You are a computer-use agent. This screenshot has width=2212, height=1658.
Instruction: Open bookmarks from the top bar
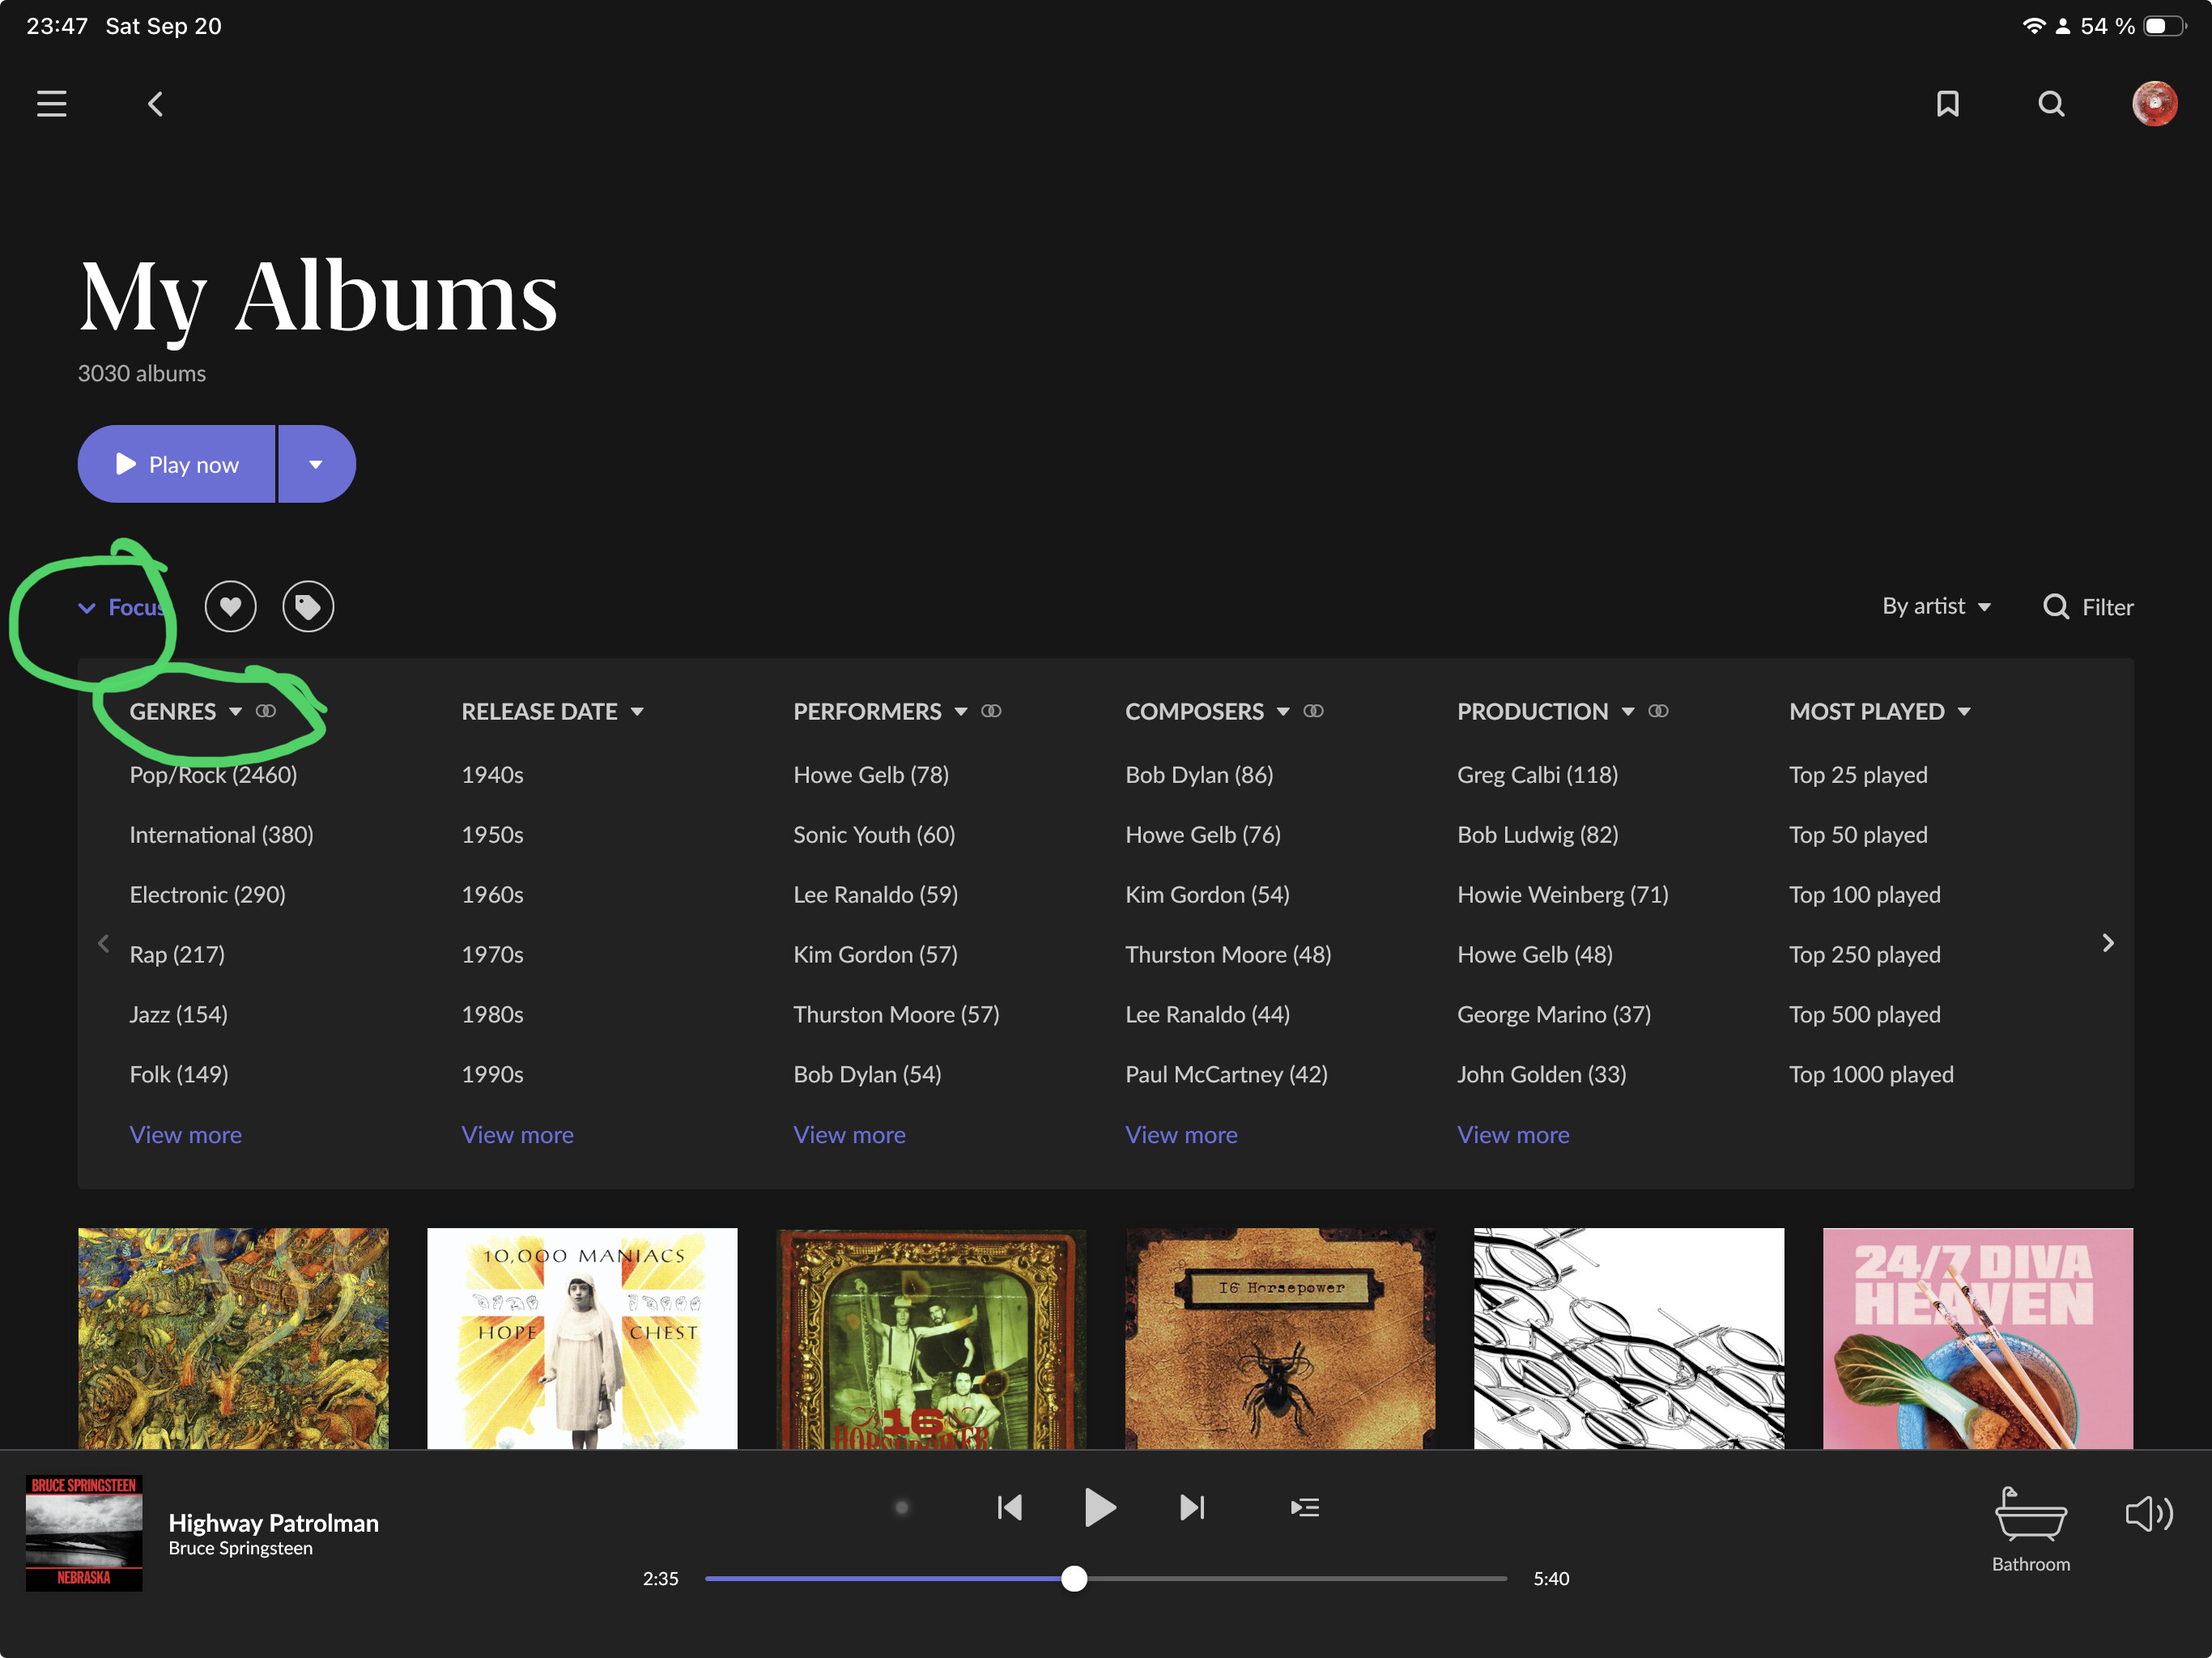(1947, 104)
